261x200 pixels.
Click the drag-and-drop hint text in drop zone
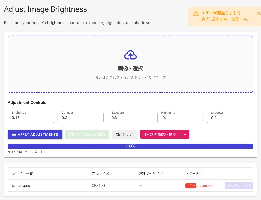pyautogui.click(x=130, y=77)
